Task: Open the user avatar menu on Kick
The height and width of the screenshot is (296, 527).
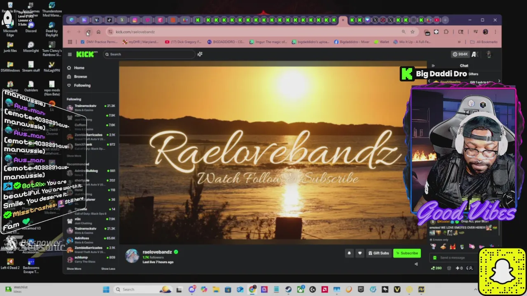Action: coord(489,54)
